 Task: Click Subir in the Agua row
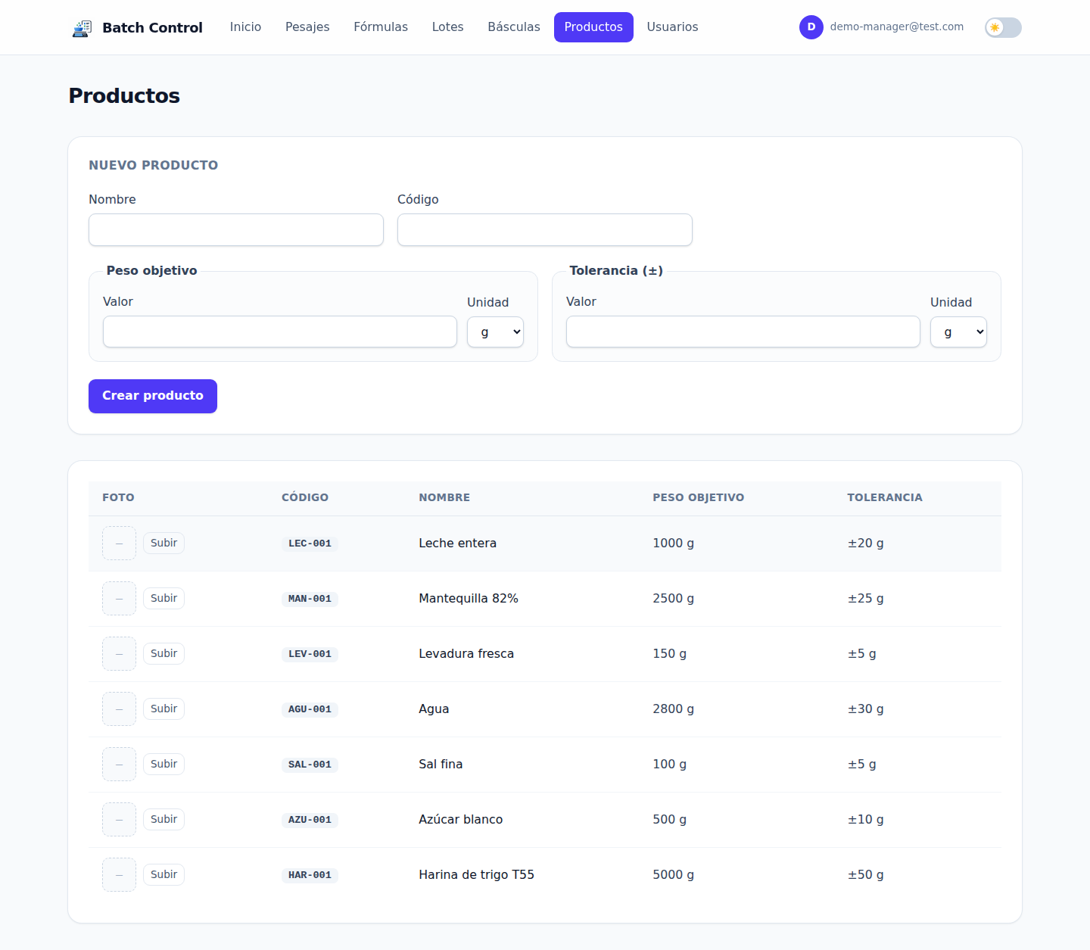pos(163,709)
